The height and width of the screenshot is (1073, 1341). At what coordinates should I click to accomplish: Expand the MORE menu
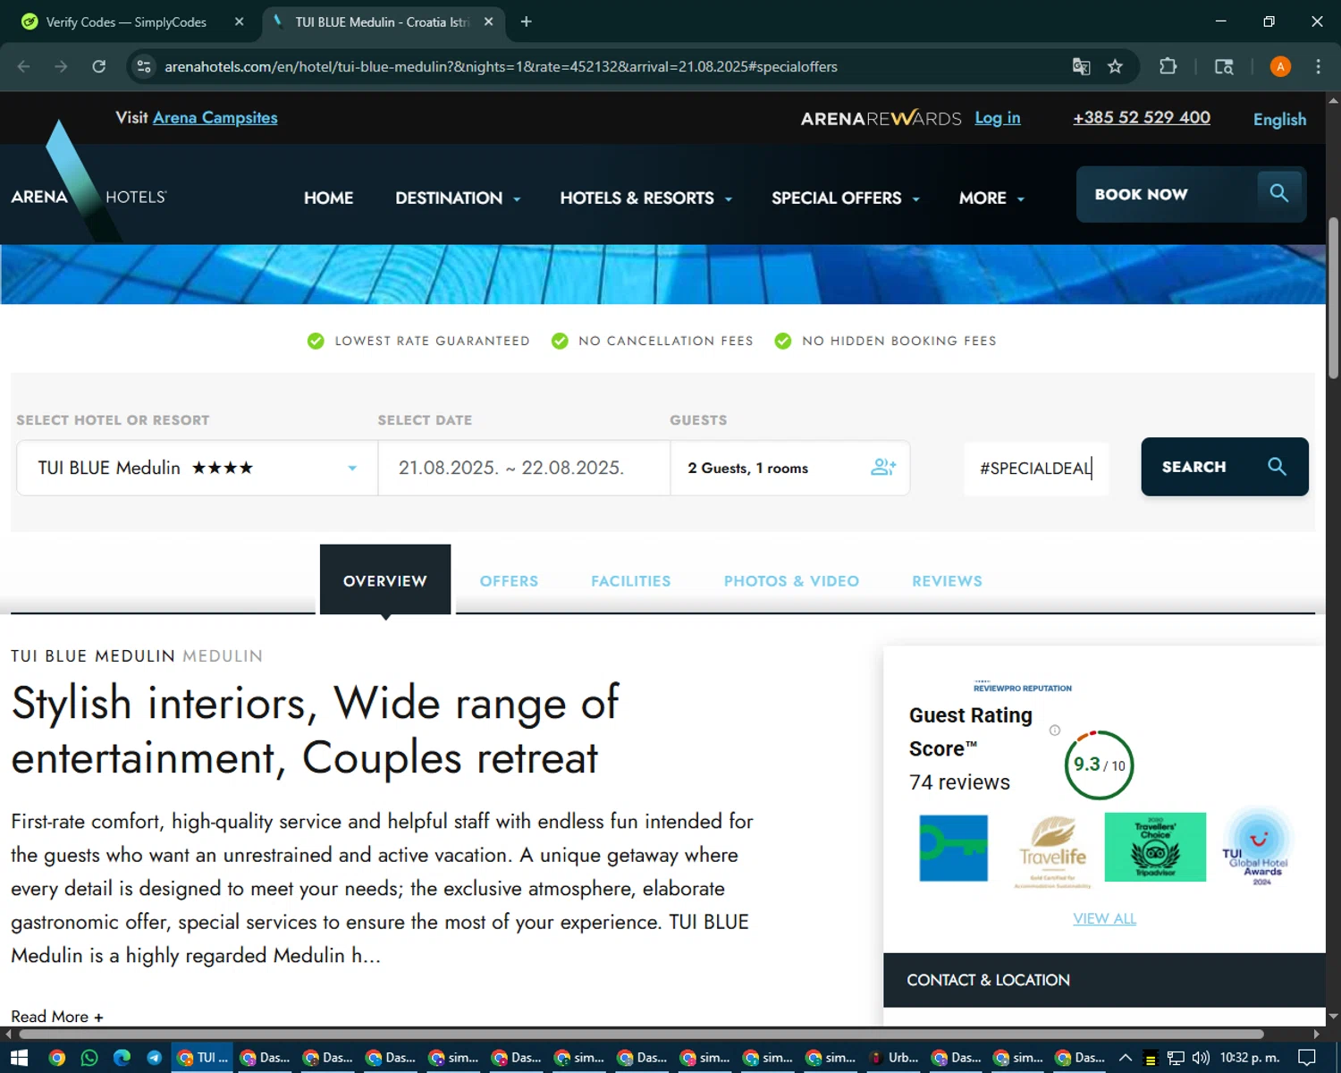click(991, 198)
